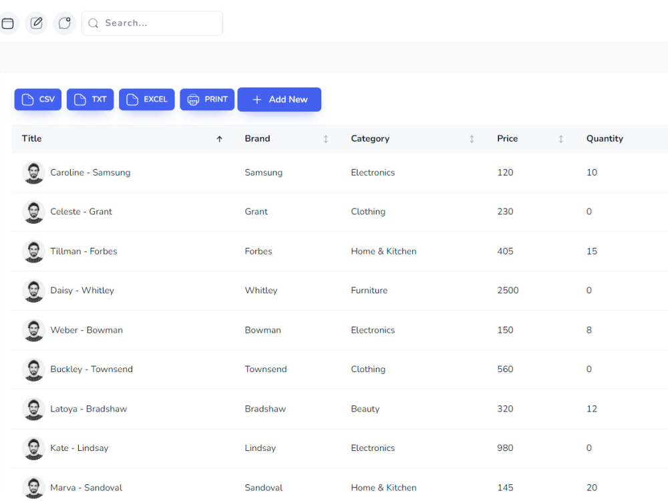Select the title Weber - Bowman
Viewport: 668px width, 501px height.
click(86, 330)
